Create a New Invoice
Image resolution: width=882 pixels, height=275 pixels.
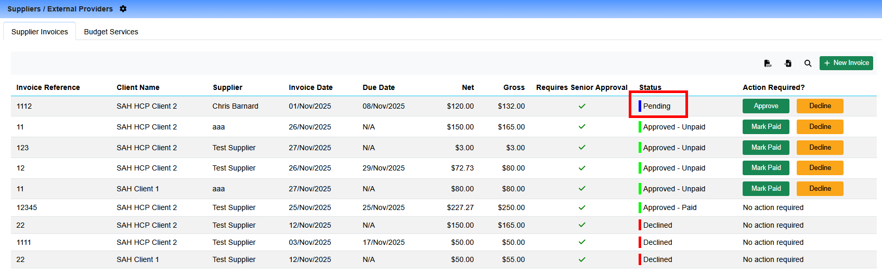846,63
